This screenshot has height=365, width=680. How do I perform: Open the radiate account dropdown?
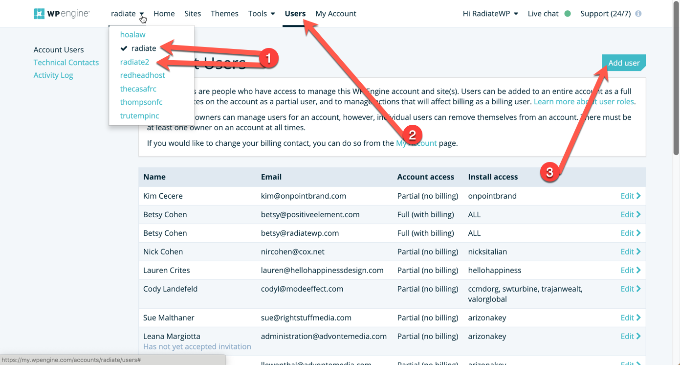pyautogui.click(x=127, y=14)
